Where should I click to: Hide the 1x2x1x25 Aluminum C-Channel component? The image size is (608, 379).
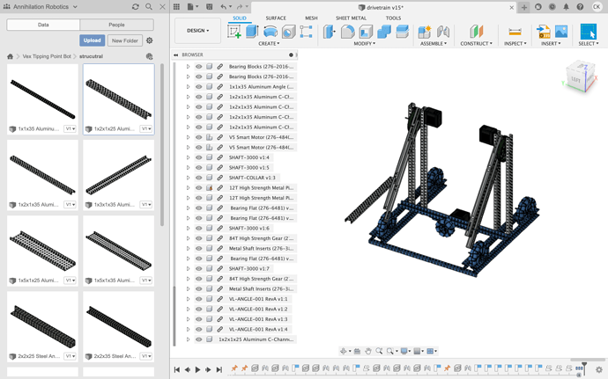199,339
